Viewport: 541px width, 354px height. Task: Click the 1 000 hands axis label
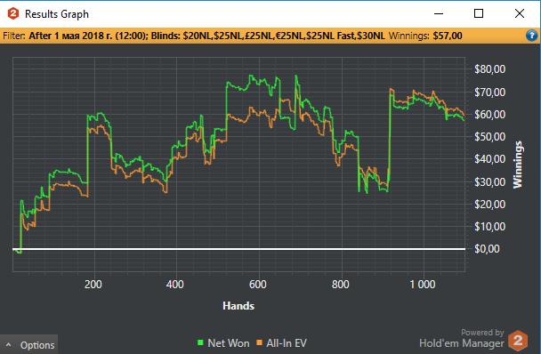pos(423,285)
